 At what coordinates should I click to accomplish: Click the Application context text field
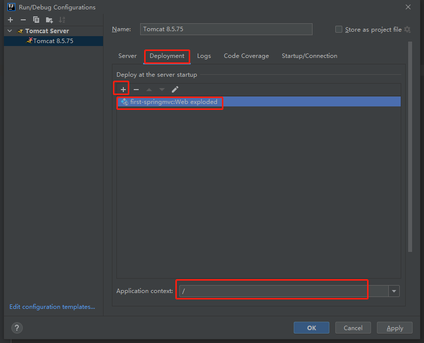point(284,291)
